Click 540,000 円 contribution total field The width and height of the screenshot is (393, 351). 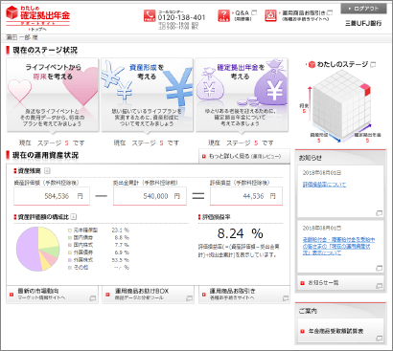[150, 196]
